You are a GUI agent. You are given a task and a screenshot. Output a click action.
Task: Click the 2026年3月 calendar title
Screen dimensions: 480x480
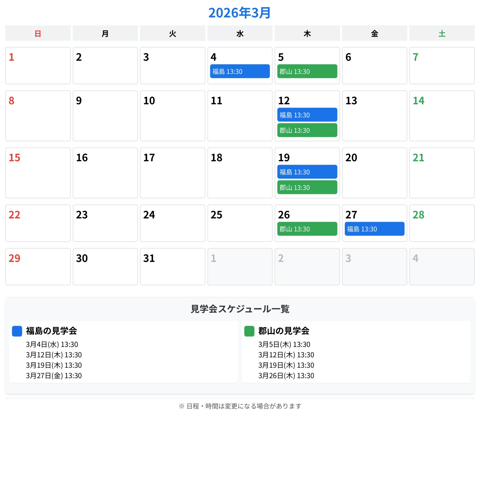tap(239, 12)
